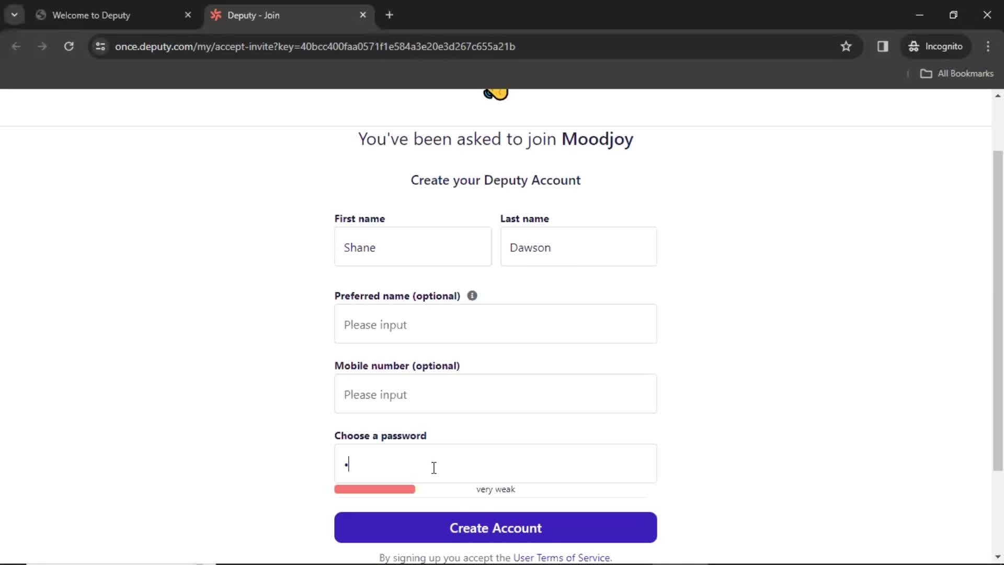
Task: Click the Choose a password input field
Action: pyautogui.click(x=495, y=464)
